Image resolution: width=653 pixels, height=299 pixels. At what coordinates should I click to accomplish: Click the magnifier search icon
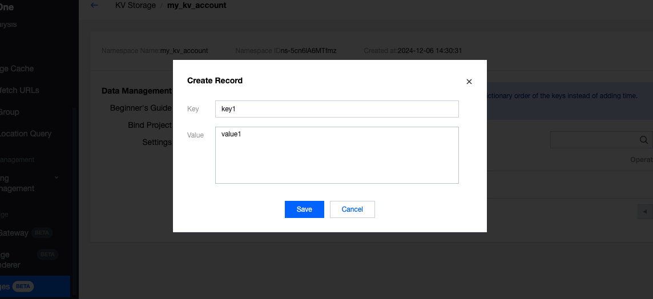(643, 140)
